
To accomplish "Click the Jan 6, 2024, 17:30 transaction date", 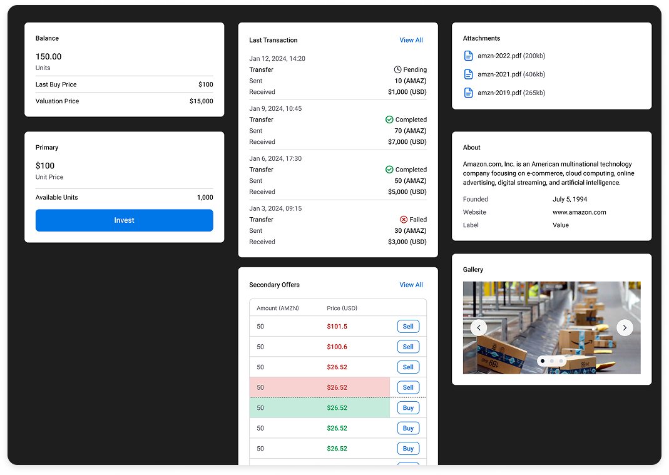I will (275, 158).
